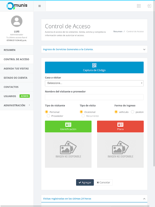Select vehiculo entry form
This screenshot has width=155, height=207.
pos(116,112)
